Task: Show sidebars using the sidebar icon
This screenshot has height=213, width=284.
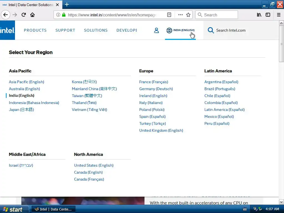Action: point(268,15)
